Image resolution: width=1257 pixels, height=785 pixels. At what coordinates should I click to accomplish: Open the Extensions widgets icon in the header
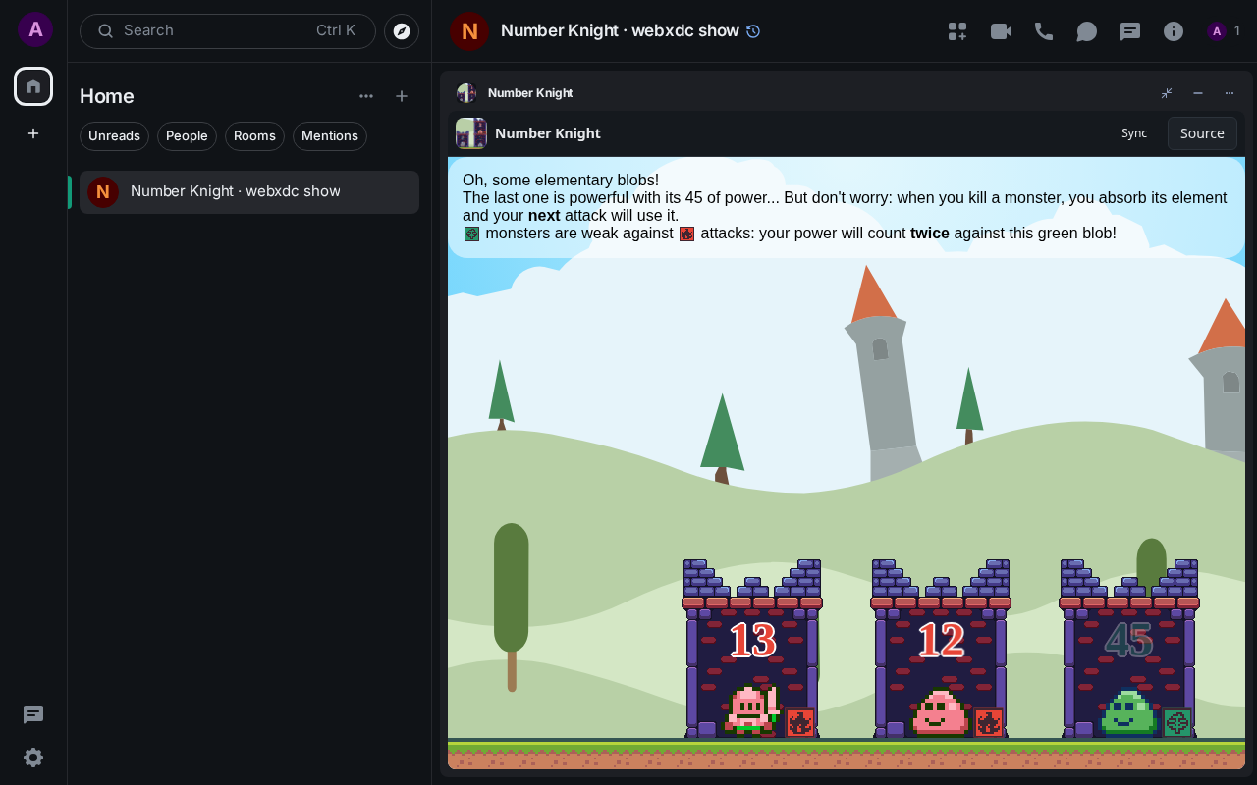point(957,31)
